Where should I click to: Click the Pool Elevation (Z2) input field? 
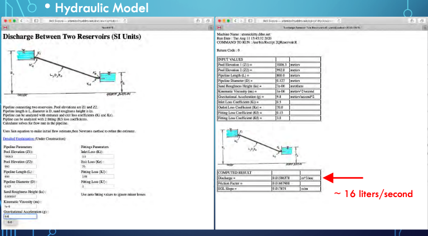pos(20,166)
